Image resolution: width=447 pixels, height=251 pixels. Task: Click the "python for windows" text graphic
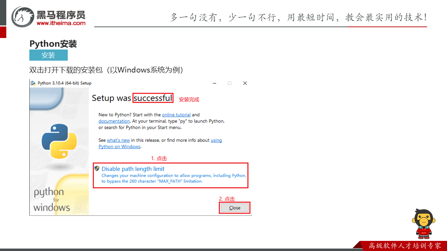[x=51, y=200]
